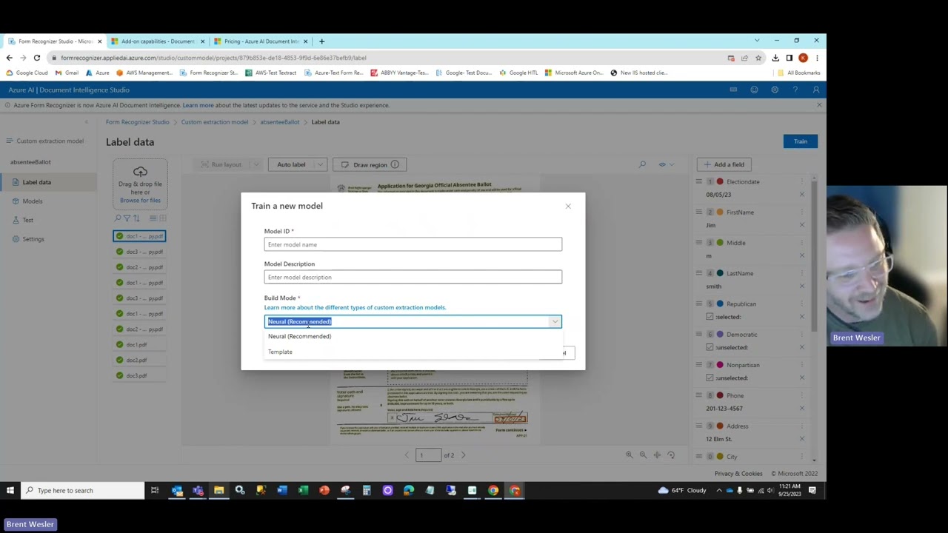Open more options for Electiondate field
Screen dimensions: 948x533
[801, 181]
